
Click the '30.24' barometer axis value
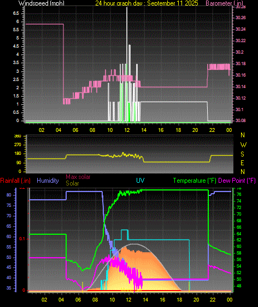click(241, 29)
